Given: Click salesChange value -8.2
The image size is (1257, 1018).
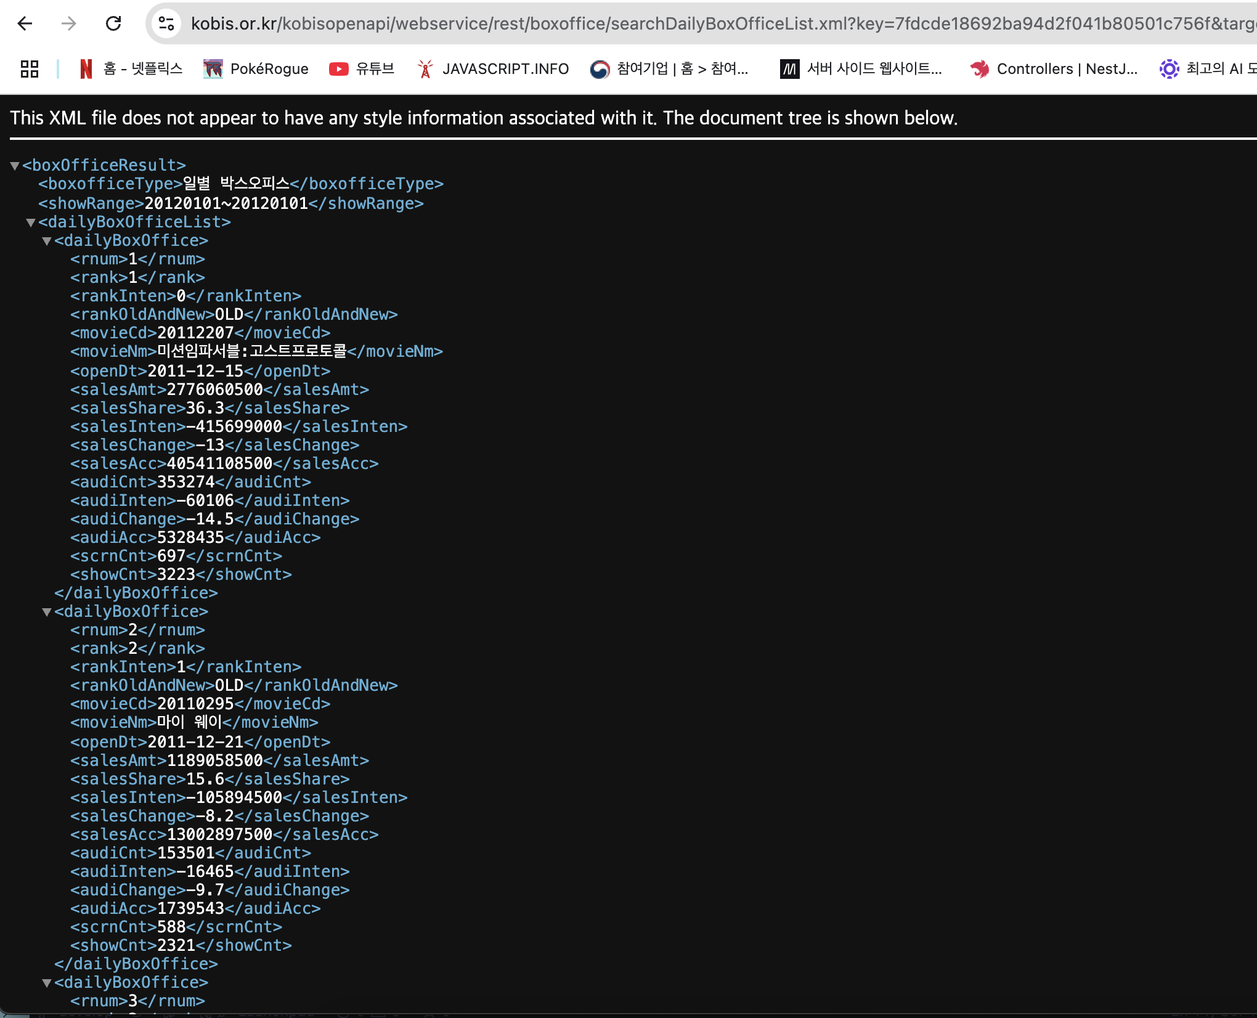Looking at the screenshot, I should pyautogui.click(x=215, y=816).
